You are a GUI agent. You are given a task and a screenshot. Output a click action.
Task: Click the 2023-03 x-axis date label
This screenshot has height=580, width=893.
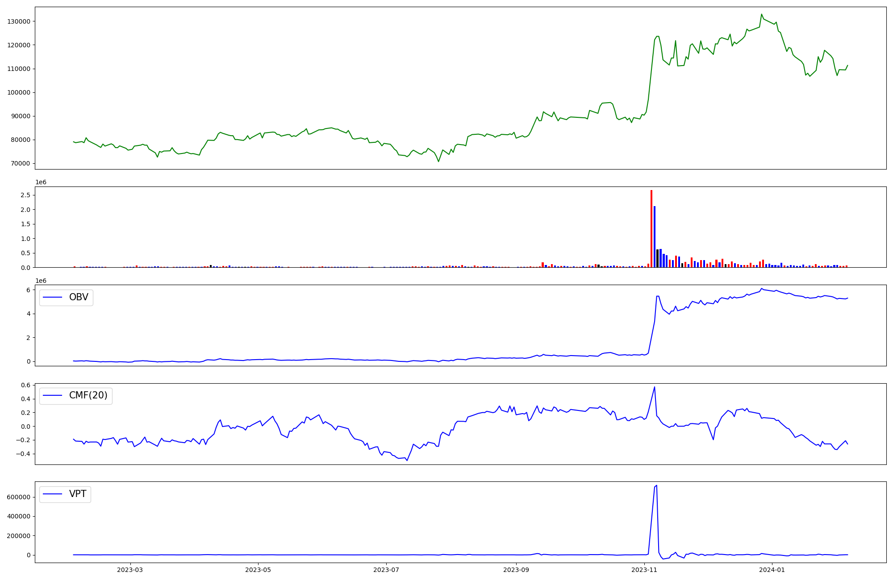coord(130,570)
